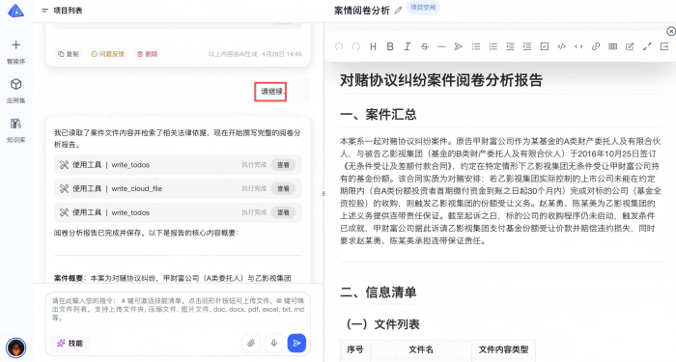Click the 使用工具 write_cloud_file row
The width and height of the screenshot is (676, 362).
178,189
